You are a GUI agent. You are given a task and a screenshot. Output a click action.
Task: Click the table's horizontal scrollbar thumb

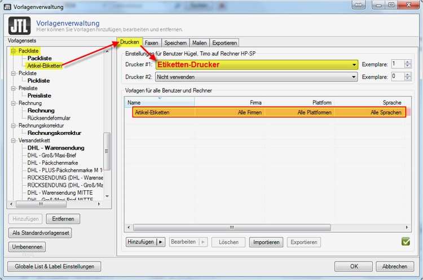coord(232,228)
